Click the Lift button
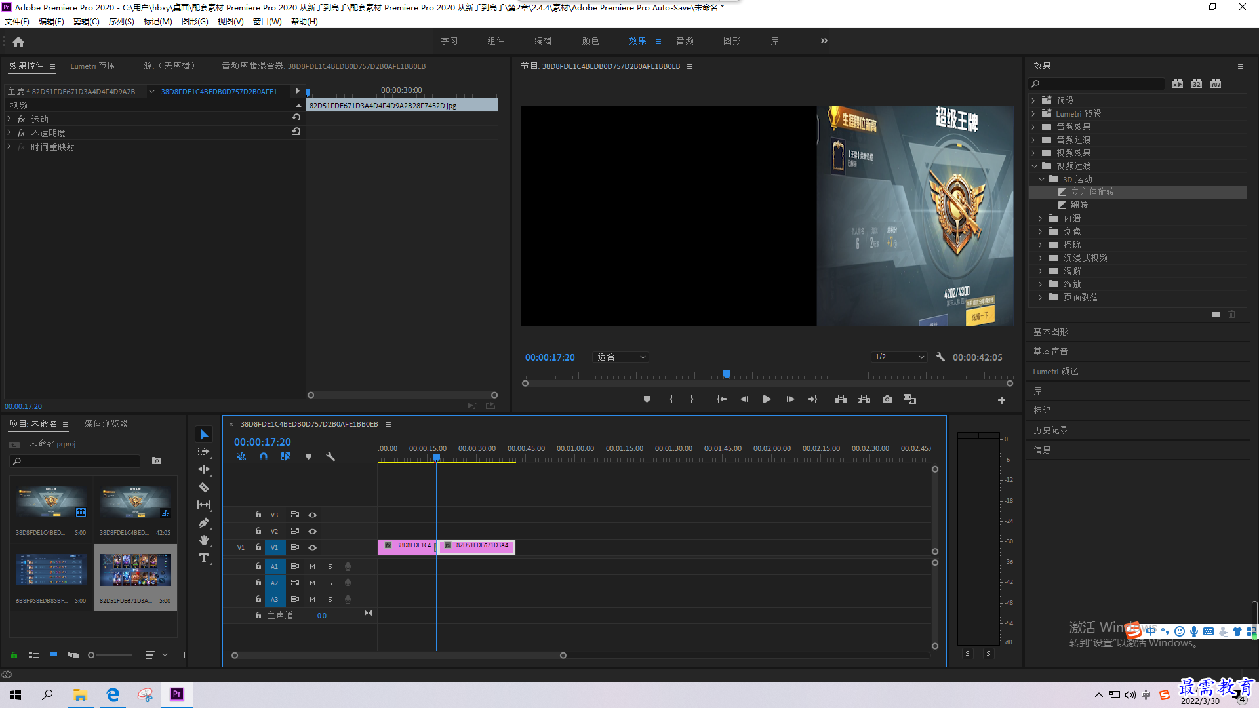The height and width of the screenshot is (708, 1259). click(x=841, y=399)
